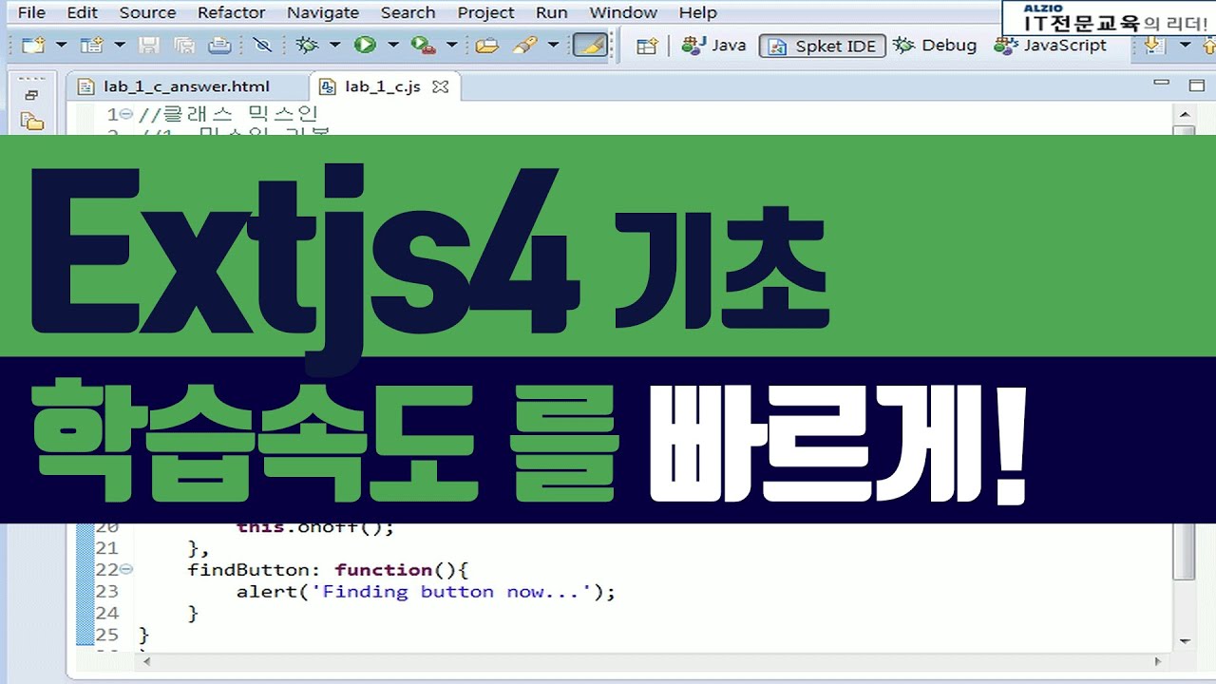
Task: Click the stacked folders icon in left sidebar
Action: point(32,122)
